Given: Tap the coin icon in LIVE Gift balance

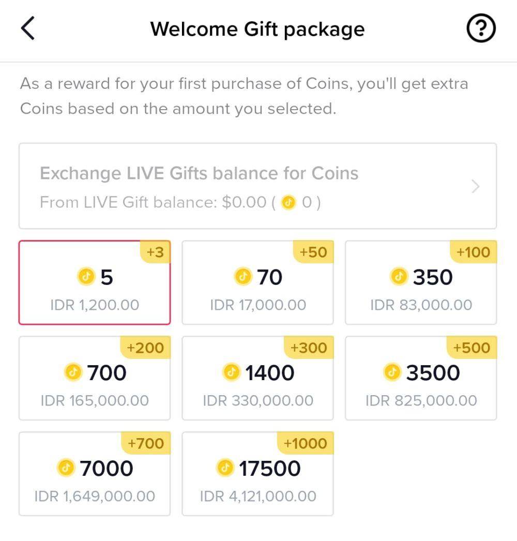Looking at the screenshot, I should click(288, 203).
